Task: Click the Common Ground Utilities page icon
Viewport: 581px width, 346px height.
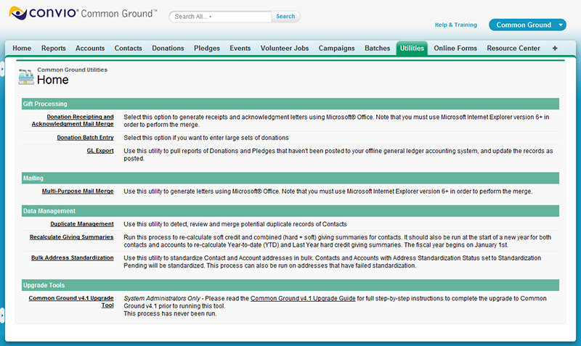Action: click(x=26, y=76)
